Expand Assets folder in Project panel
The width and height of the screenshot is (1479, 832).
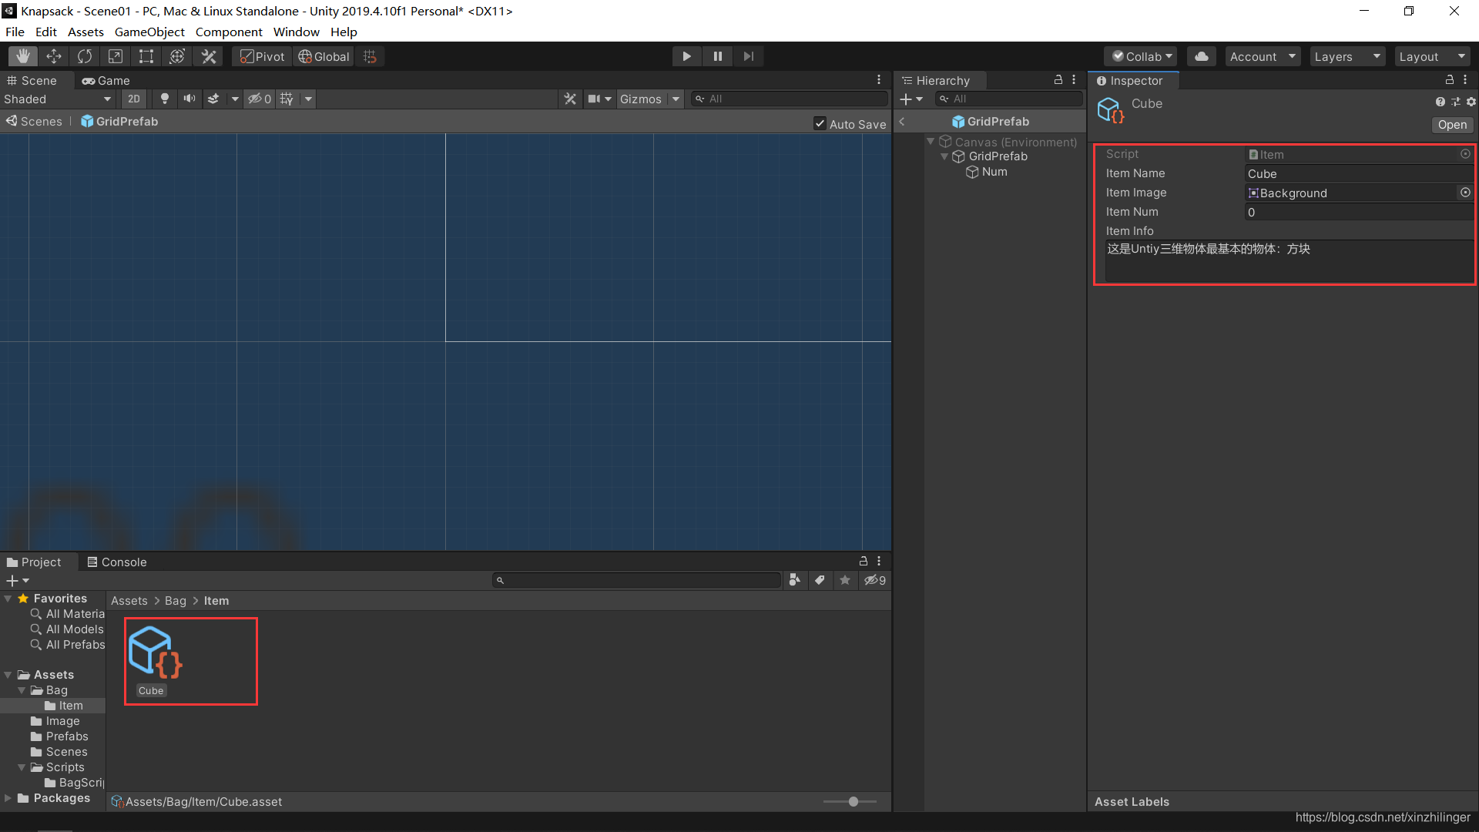pyautogui.click(x=10, y=673)
